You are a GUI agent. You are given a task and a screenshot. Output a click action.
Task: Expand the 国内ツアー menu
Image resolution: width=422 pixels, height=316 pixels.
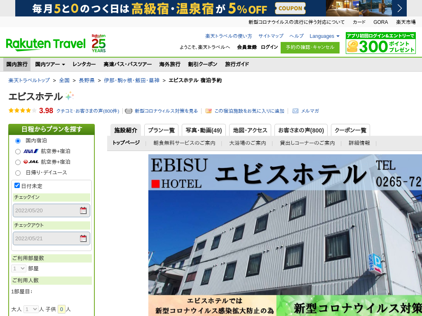coord(50,64)
